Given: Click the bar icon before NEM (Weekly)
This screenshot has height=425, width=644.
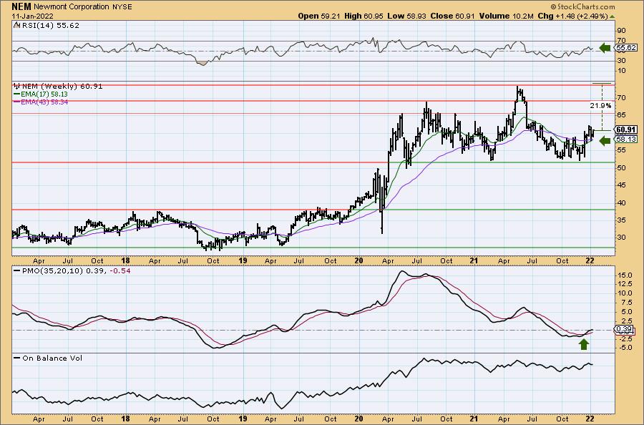Looking at the screenshot, I should [x=17, y=87].
